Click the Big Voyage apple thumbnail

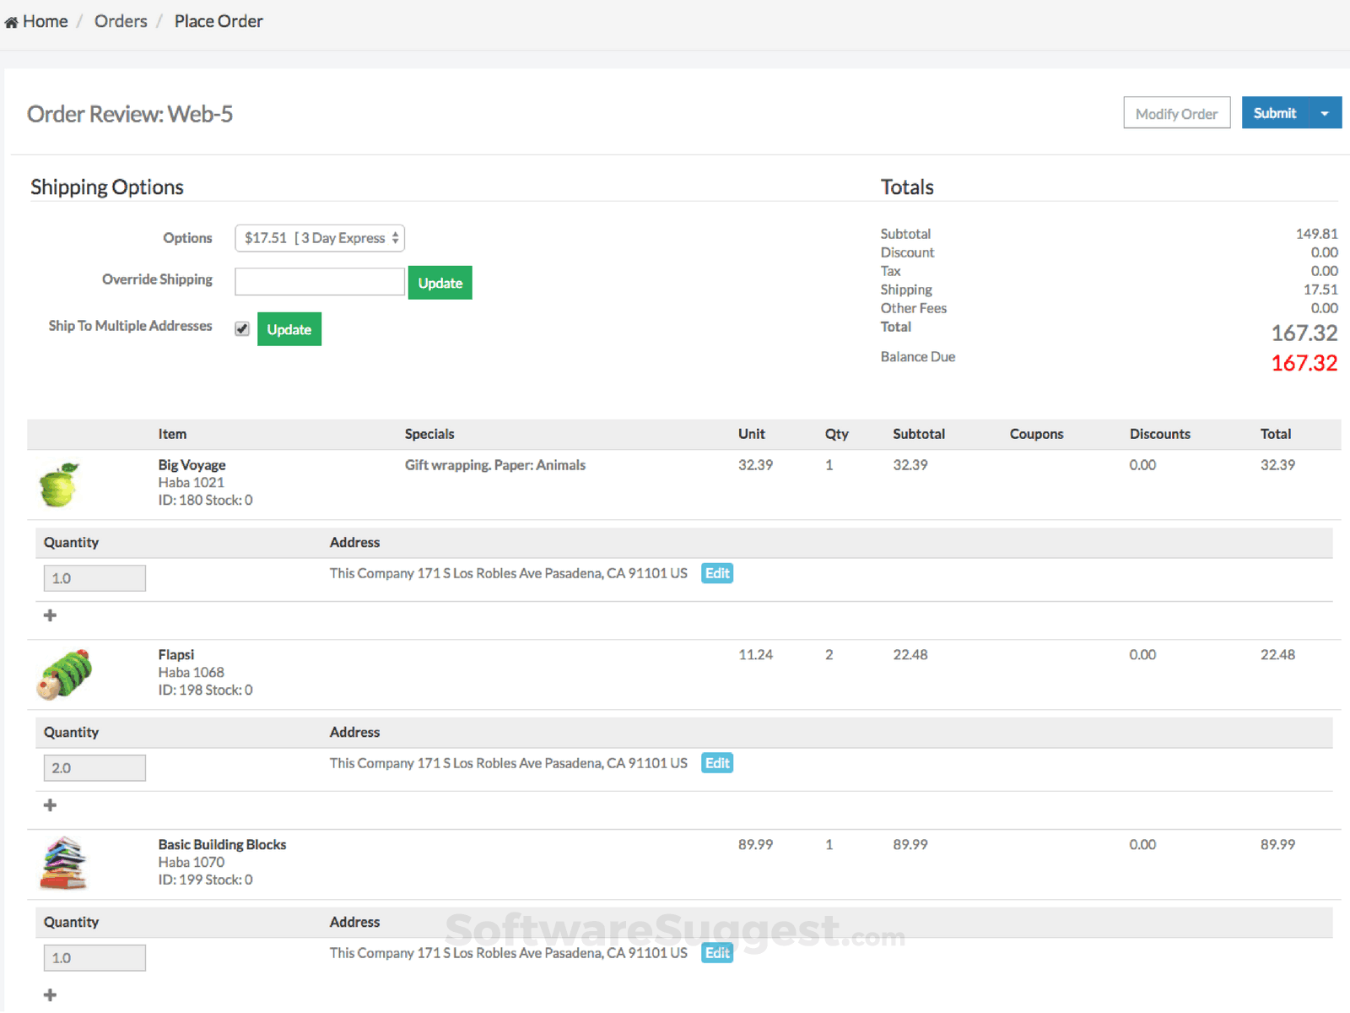point(58,483)
